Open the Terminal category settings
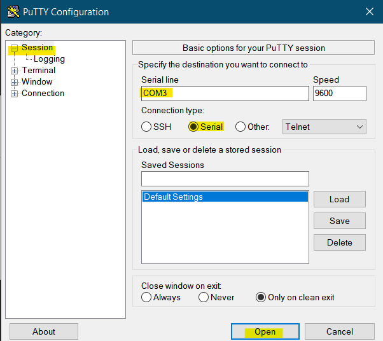Viewport: 383px width, 341px height. [38, 71]
